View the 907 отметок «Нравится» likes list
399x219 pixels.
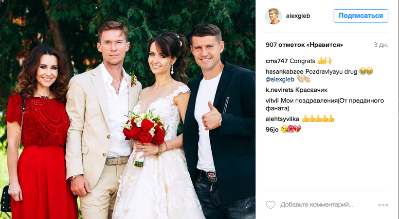click(x=304, y=45)
